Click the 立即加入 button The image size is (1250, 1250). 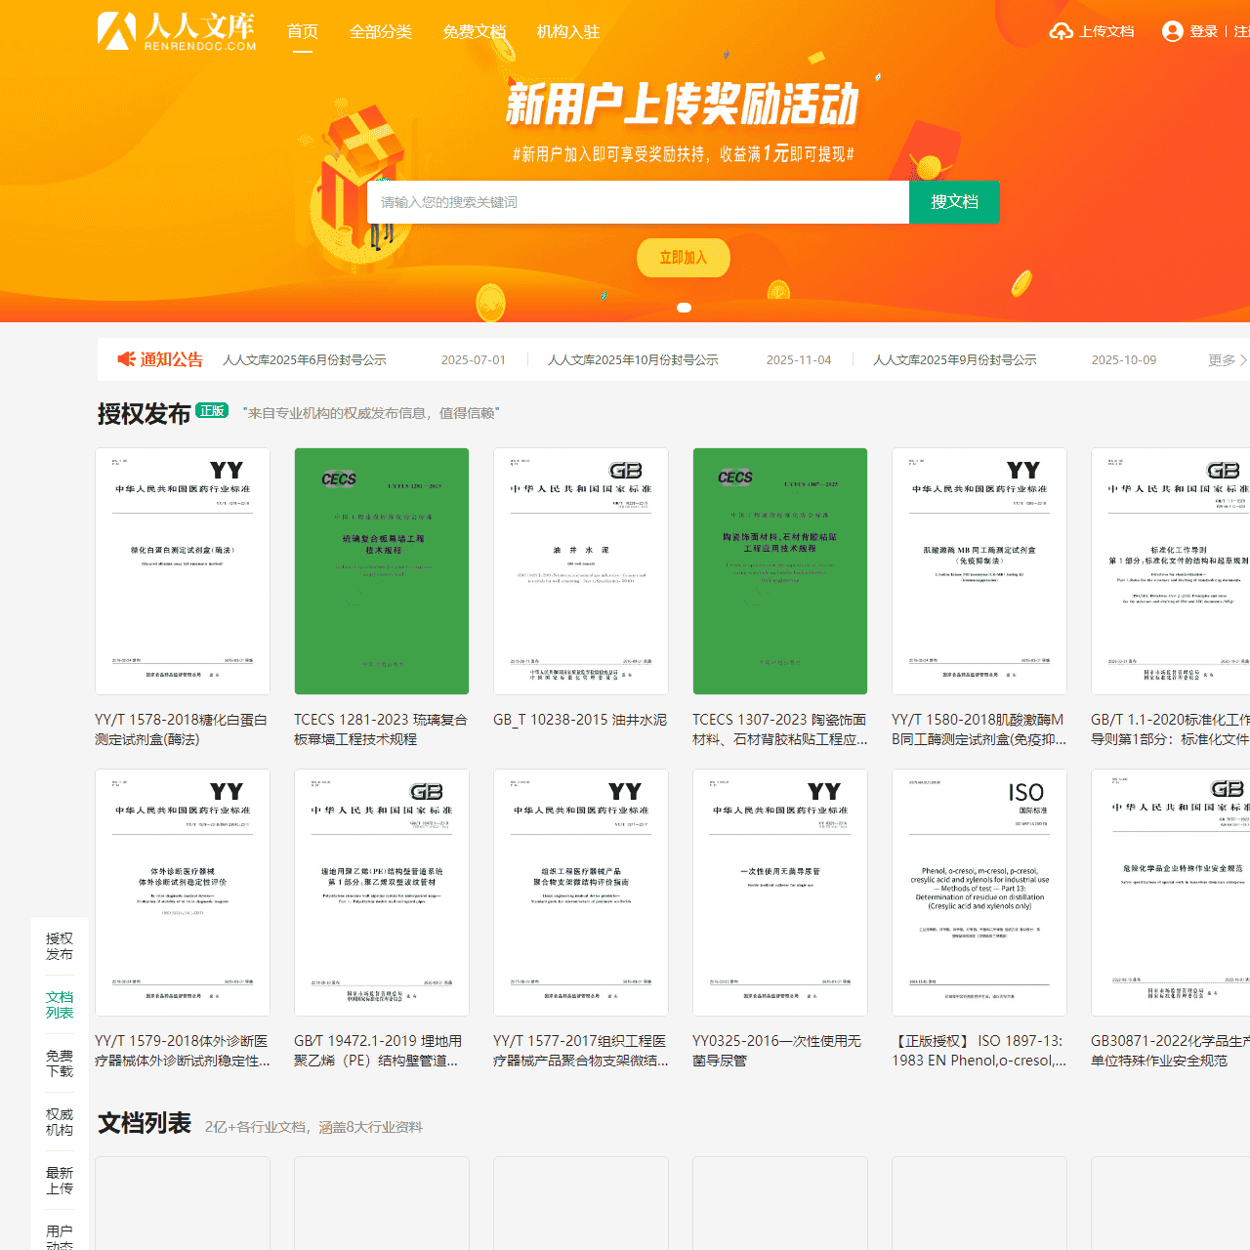683,258
